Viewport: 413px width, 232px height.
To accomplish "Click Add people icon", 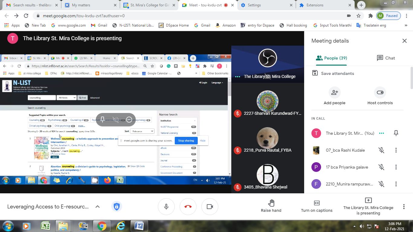I will (334, 93).
